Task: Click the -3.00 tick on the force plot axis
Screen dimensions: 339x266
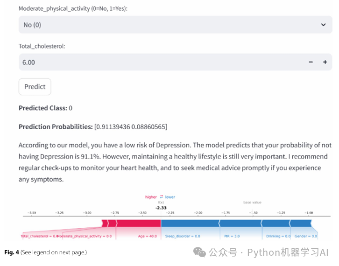Action: pos(87,212)
